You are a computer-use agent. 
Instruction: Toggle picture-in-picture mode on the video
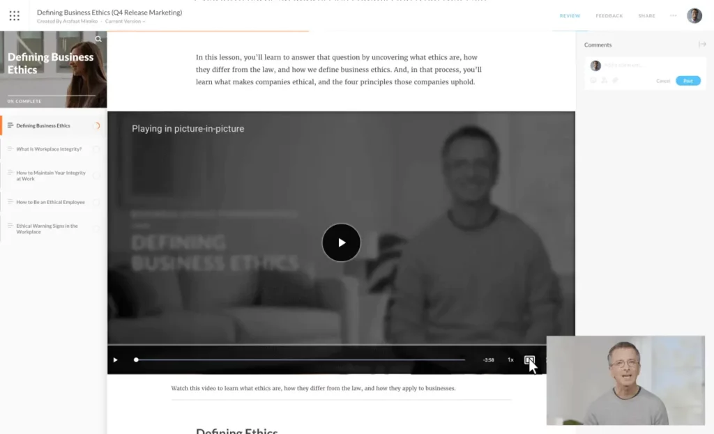(x=529, y=360)
